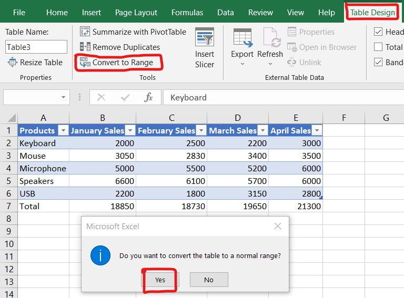Image resolution: width=404 pixels, height=298 pixels.
Task: Toggle the Header Row checkbox
Action: (378, 32)
